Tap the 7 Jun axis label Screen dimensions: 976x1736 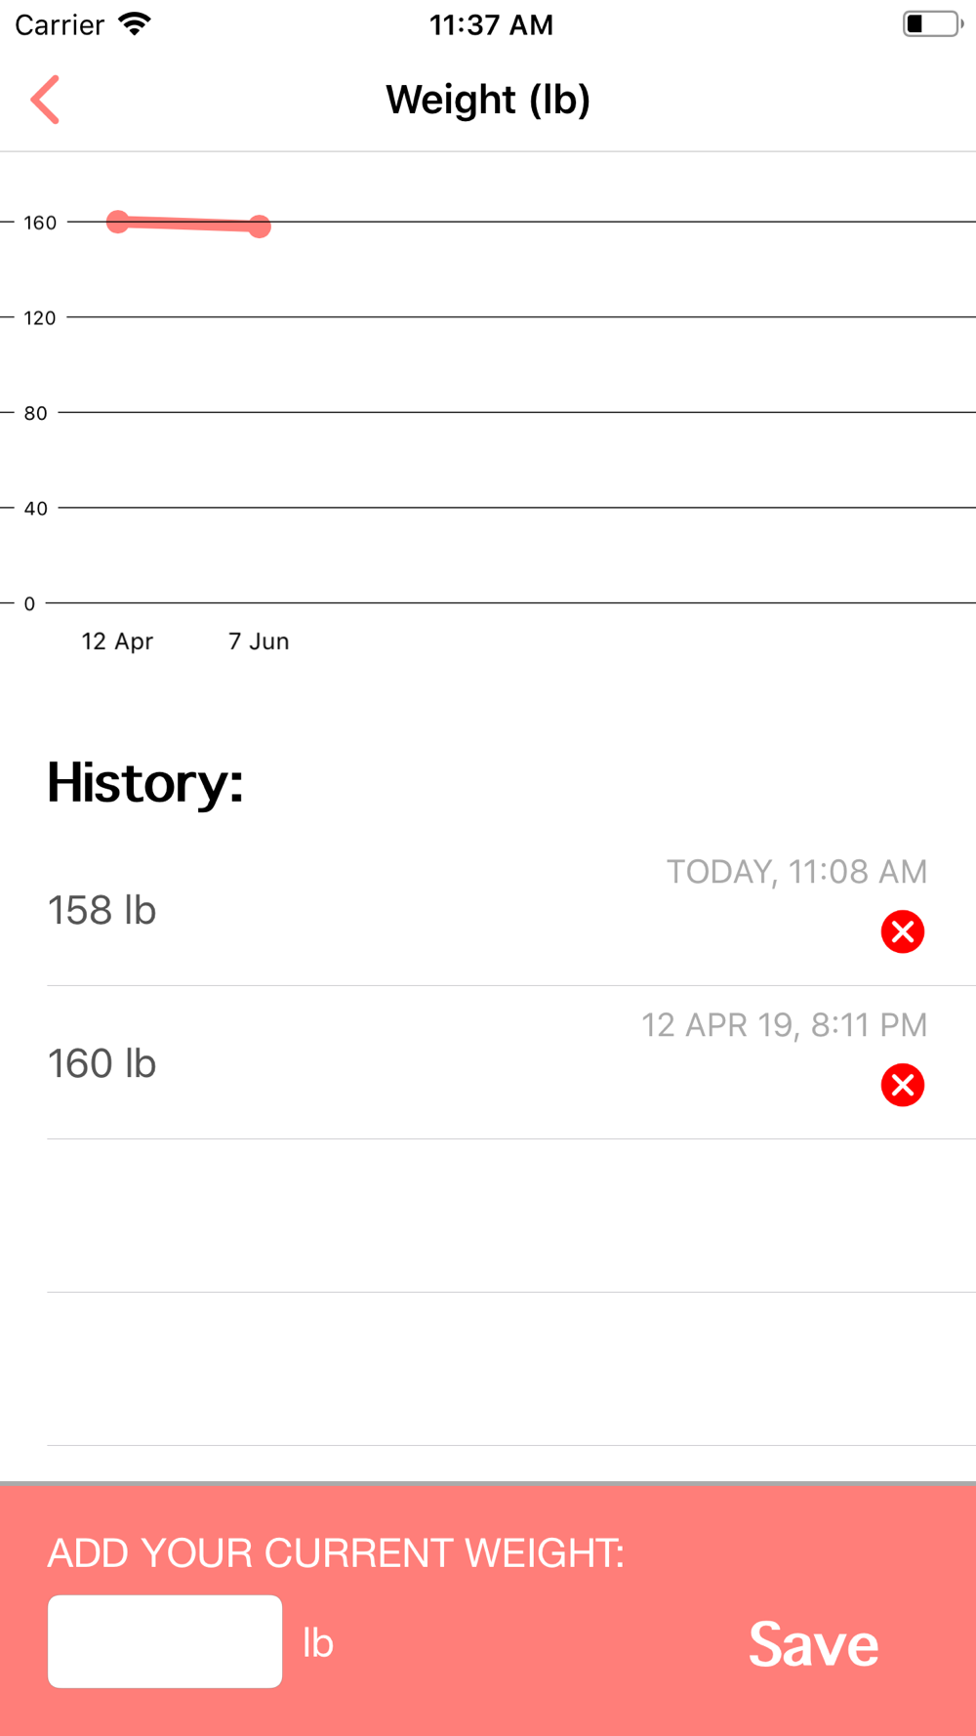pos(259,641)
